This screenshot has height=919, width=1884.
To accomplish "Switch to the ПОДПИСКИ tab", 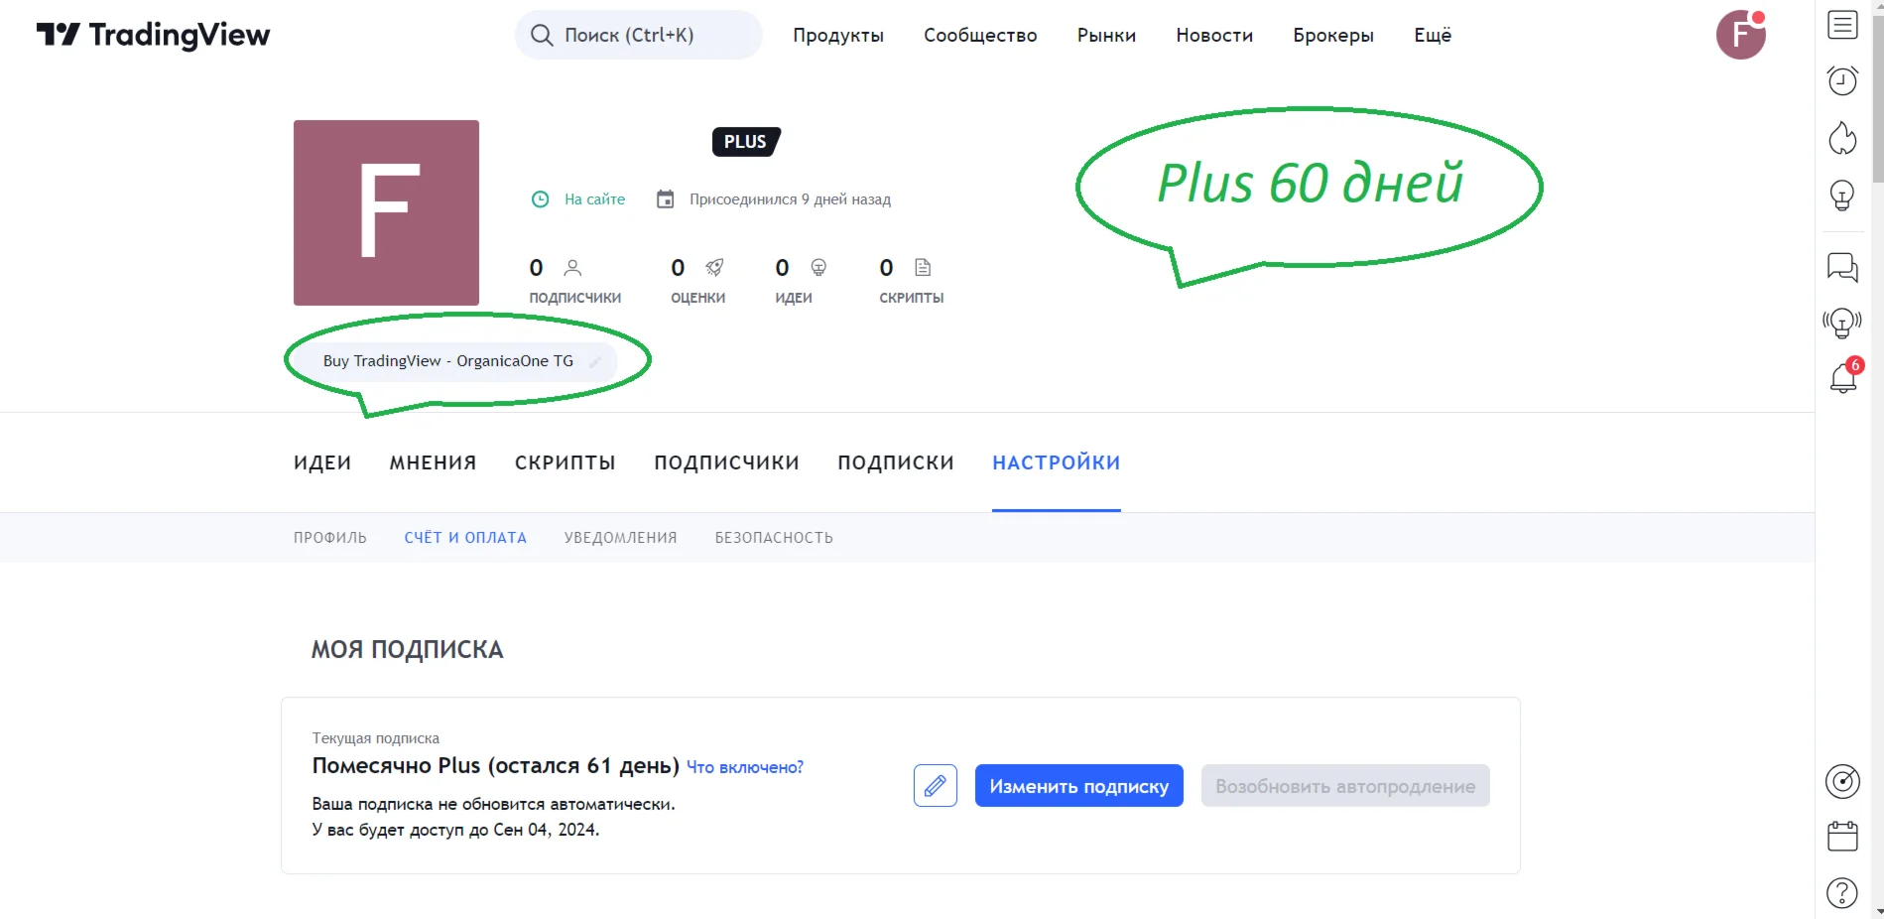I will pos(896,462).
